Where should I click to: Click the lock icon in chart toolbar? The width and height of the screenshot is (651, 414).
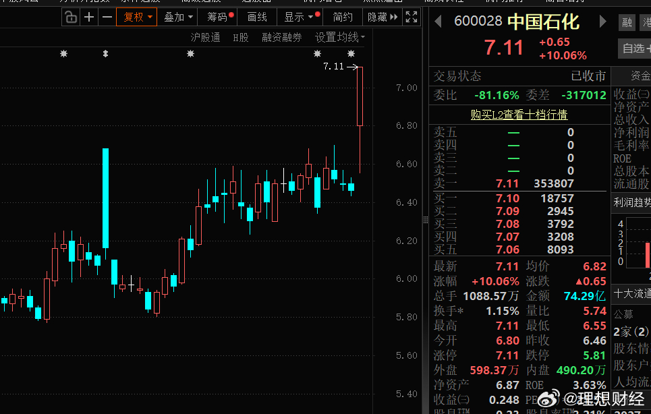pyautogui.click(x=71, y=17)
